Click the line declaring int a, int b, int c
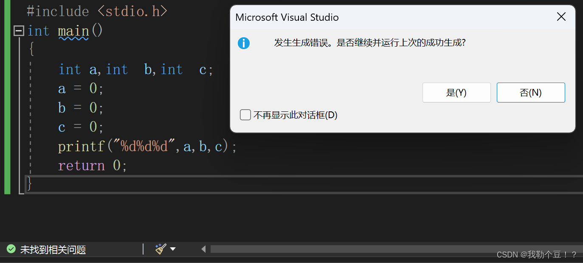 click(136, 69)
